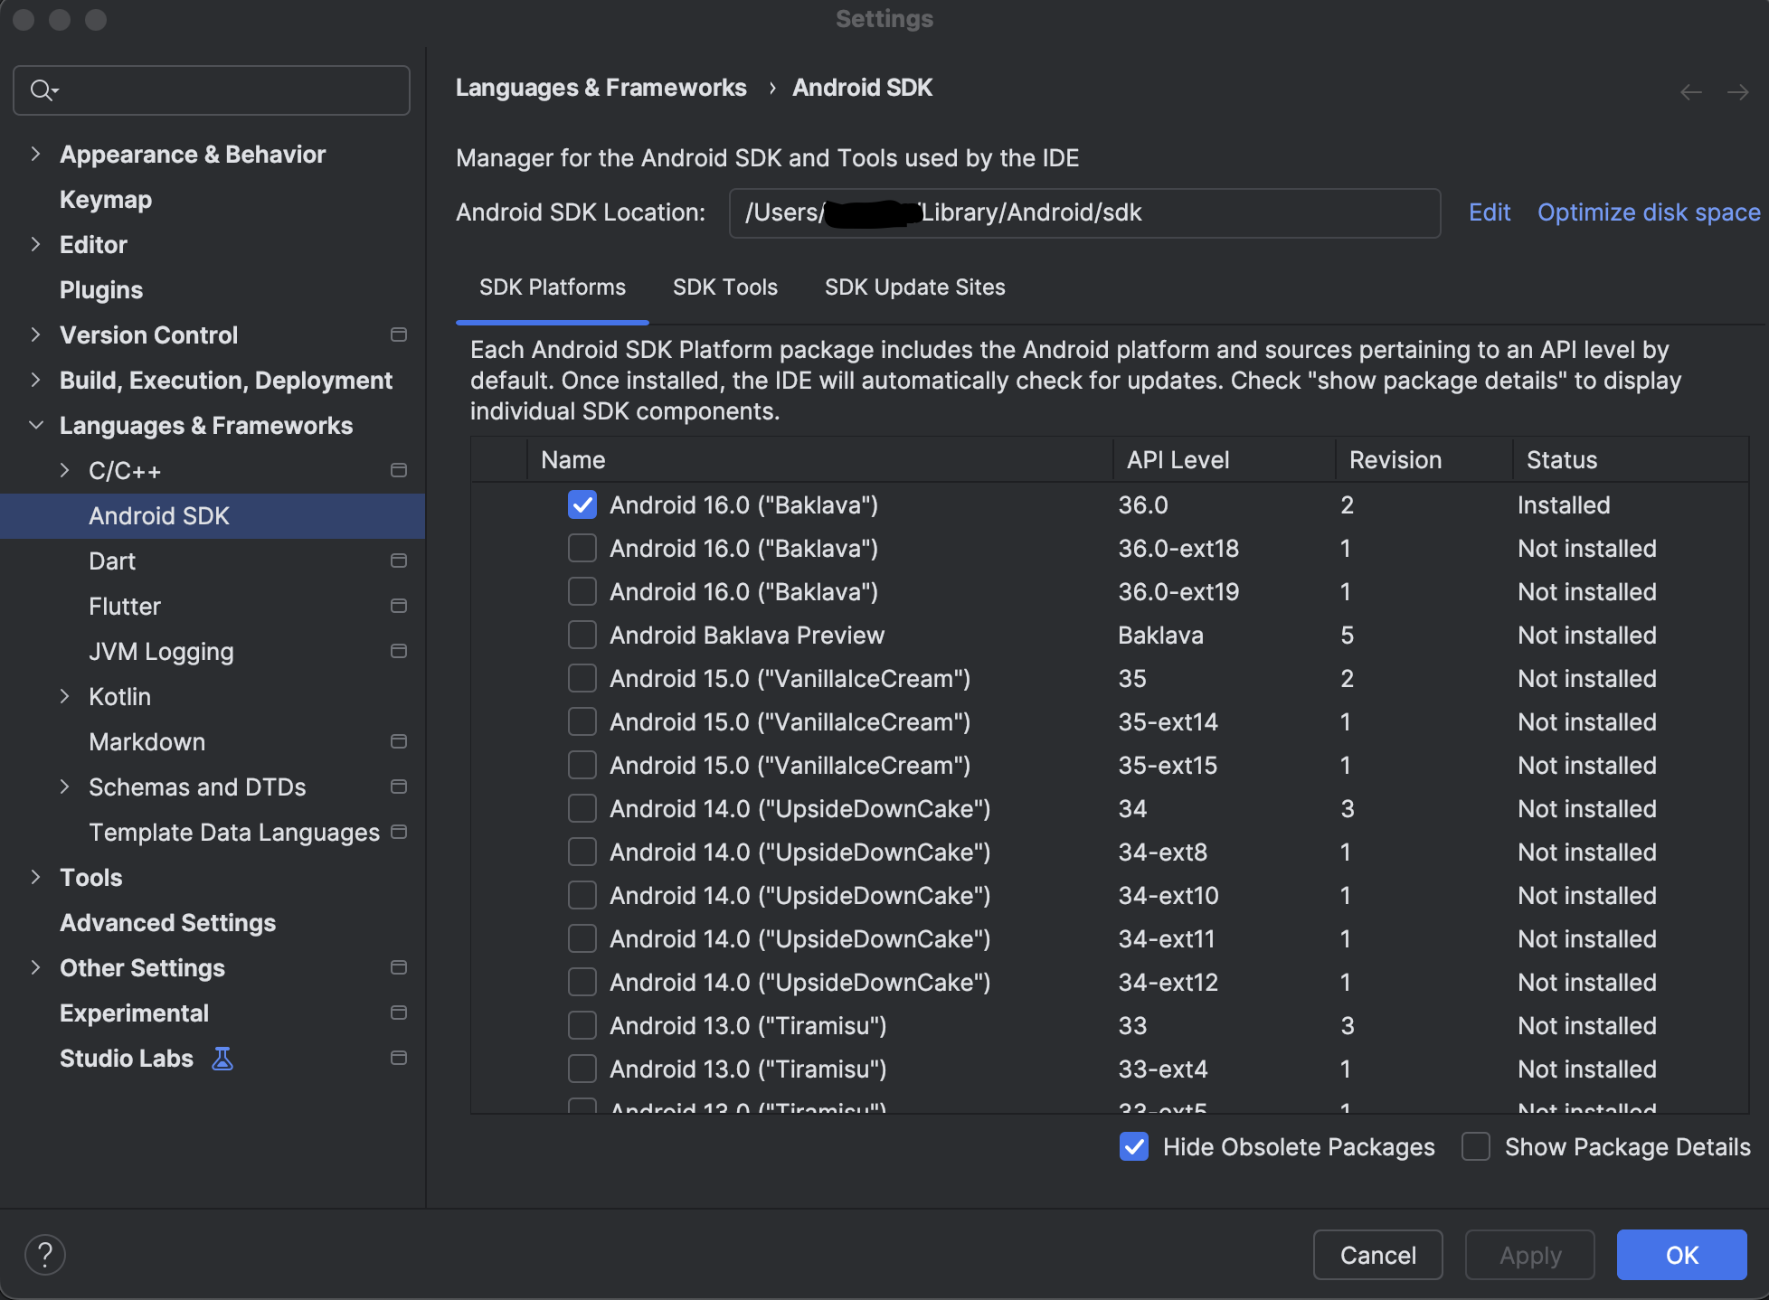1769x1300 pixels.
Task: Click the Optimize disk space link
Action: 1649,212
